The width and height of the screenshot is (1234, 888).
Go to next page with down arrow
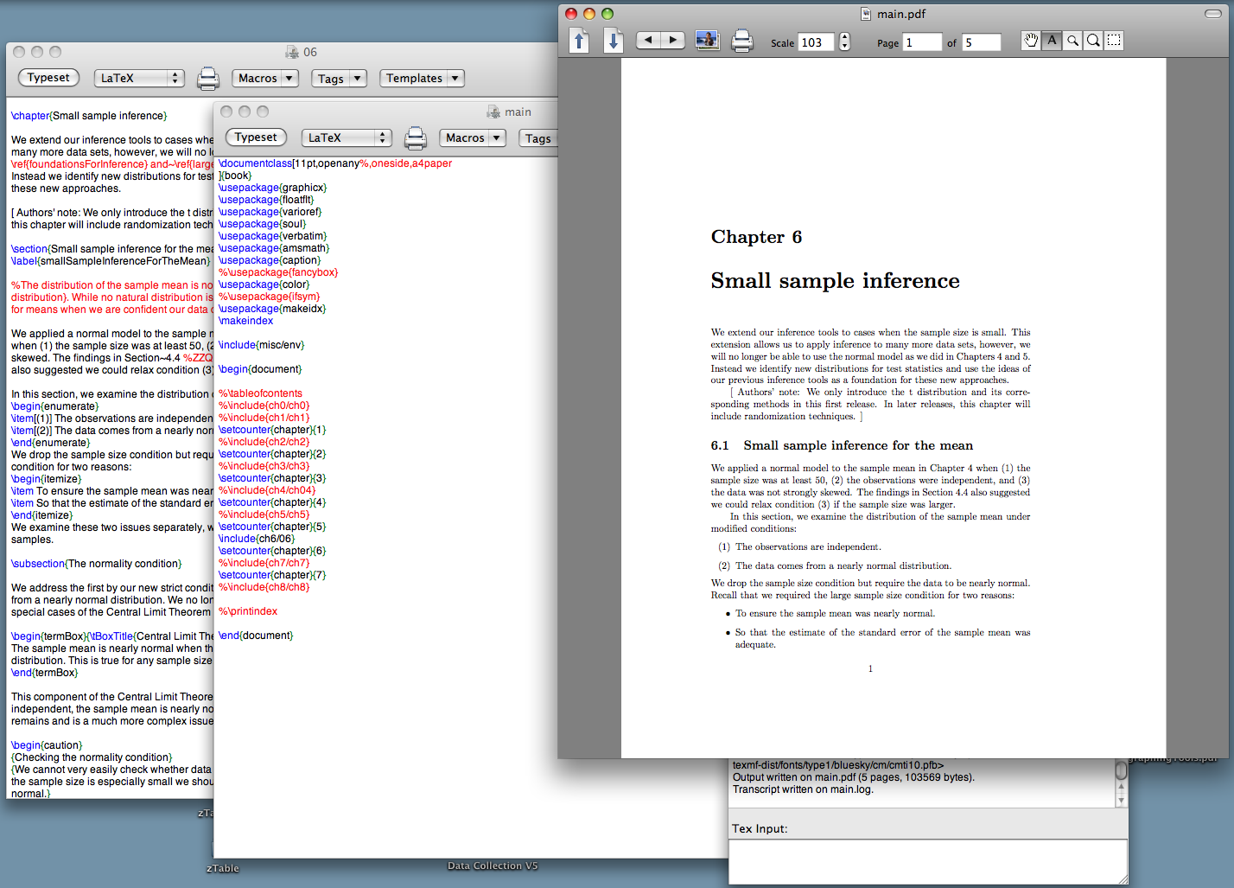coord(614,41)
